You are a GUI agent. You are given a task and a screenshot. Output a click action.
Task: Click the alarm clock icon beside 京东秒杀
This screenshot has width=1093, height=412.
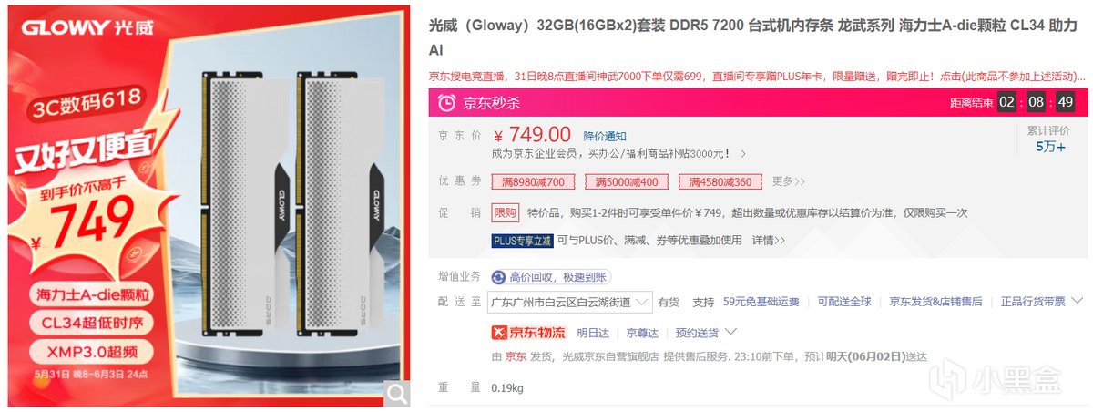(x=447, y=102)
